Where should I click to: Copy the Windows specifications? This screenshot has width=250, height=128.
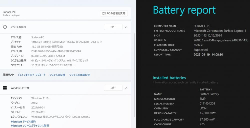(x=113, y=88)
